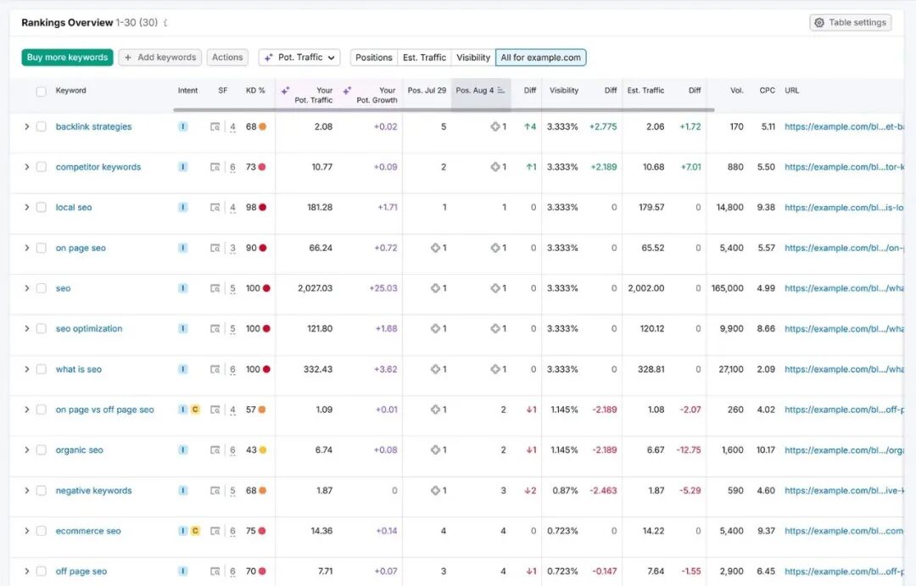Open on page vs off page seo link
This screenshot has height=586, width=916.
pyautogui.click(x=104, y=410)
